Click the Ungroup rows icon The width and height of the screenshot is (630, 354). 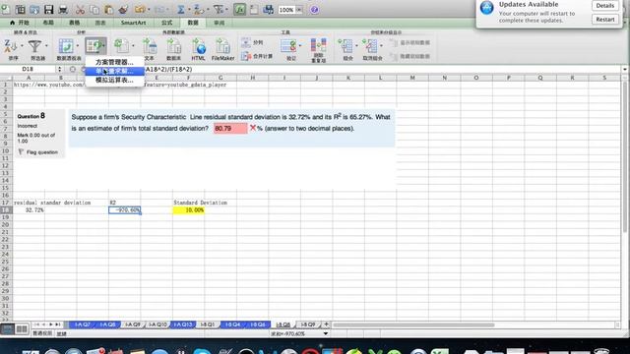pos(370,46)
